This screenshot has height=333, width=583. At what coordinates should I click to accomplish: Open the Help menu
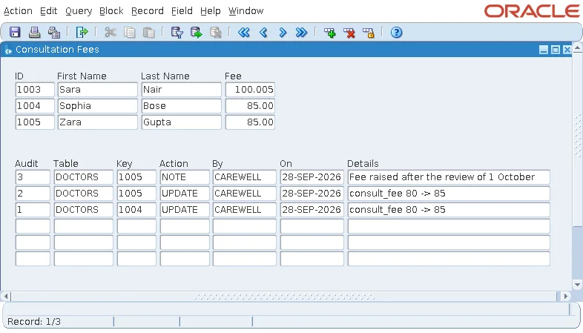click(211, 11)
